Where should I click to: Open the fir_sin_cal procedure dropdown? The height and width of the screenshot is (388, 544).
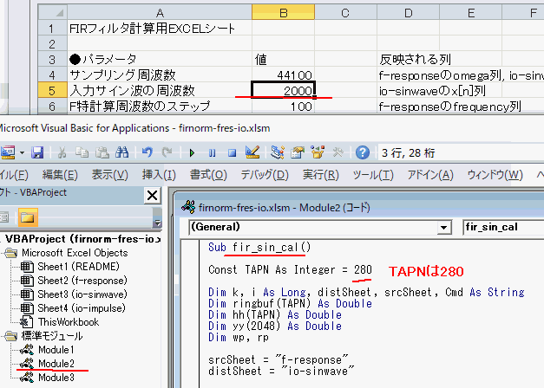[x=503, y=227]
